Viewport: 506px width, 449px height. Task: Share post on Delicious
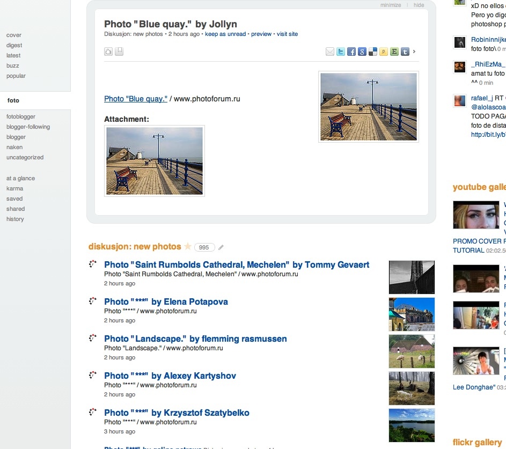coord(373,52)
